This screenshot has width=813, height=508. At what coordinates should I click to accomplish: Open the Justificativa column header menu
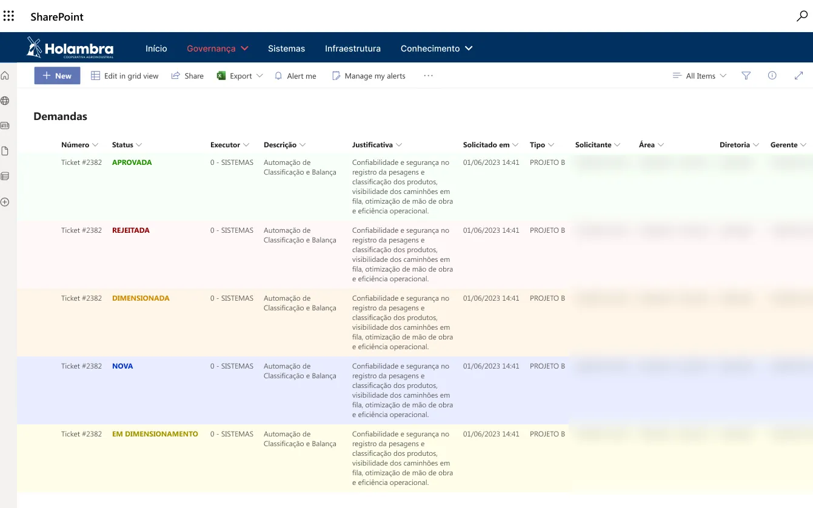pyautogui.click(x=377, y=145)
